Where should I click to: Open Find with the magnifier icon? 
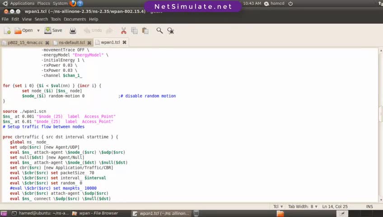coord(159,31)
